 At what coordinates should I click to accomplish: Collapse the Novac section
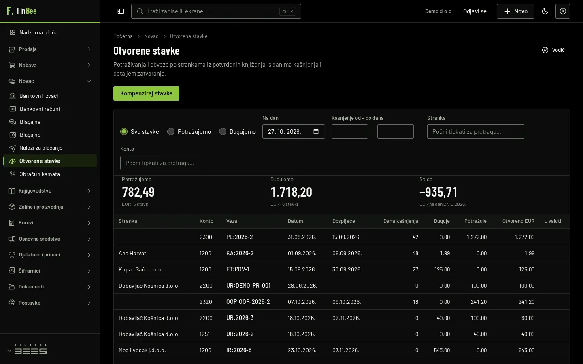(x=50, y=81)
